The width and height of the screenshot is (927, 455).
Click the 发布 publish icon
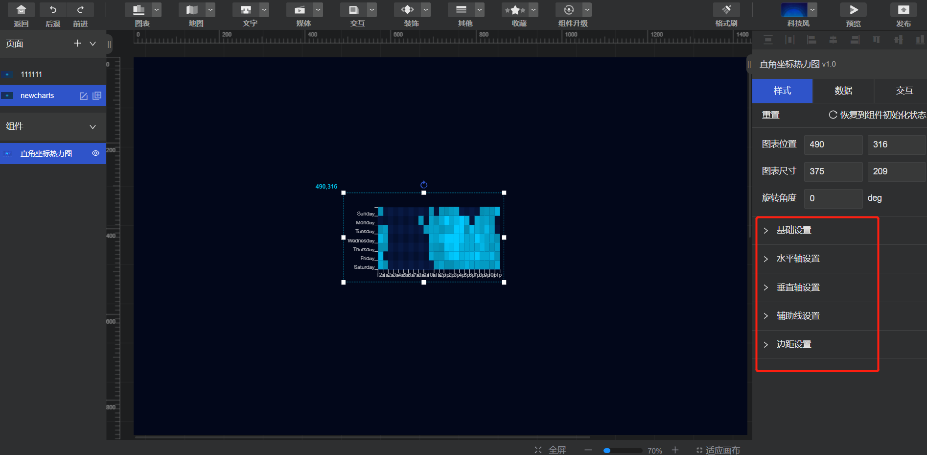click(904, 10)
